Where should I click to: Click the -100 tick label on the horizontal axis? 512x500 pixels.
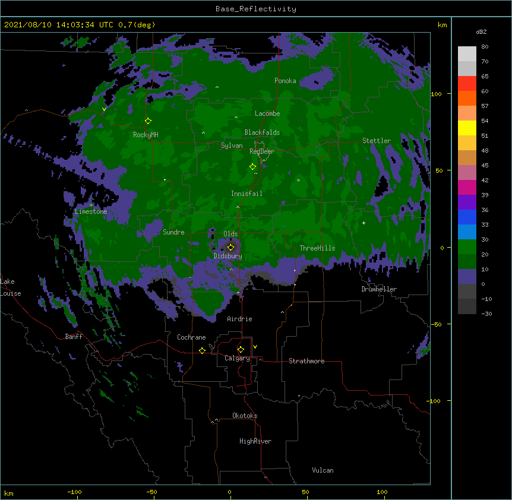[74, 492]
